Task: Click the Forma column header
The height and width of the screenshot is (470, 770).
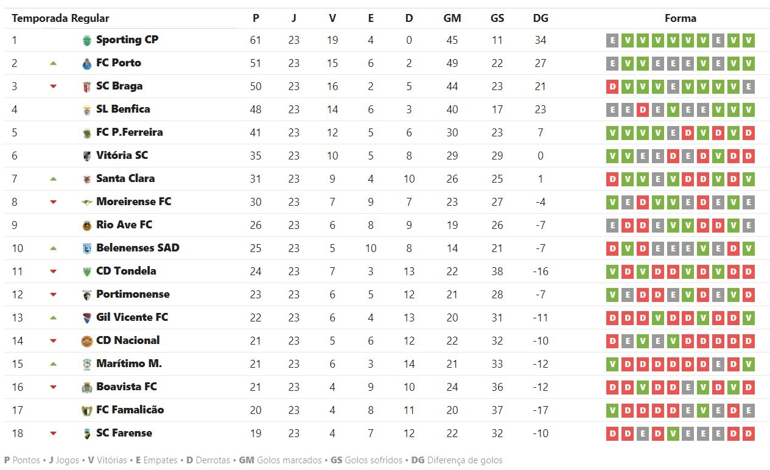Action: click(681, 18)
